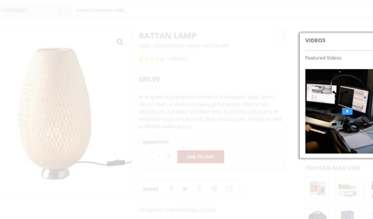Decrease quantity with minus button
Screen dimensions: 373x219
coord(147,156)
